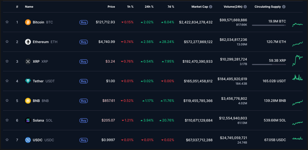Click the Buy button for Ethereum

click(x=84, y=42)
